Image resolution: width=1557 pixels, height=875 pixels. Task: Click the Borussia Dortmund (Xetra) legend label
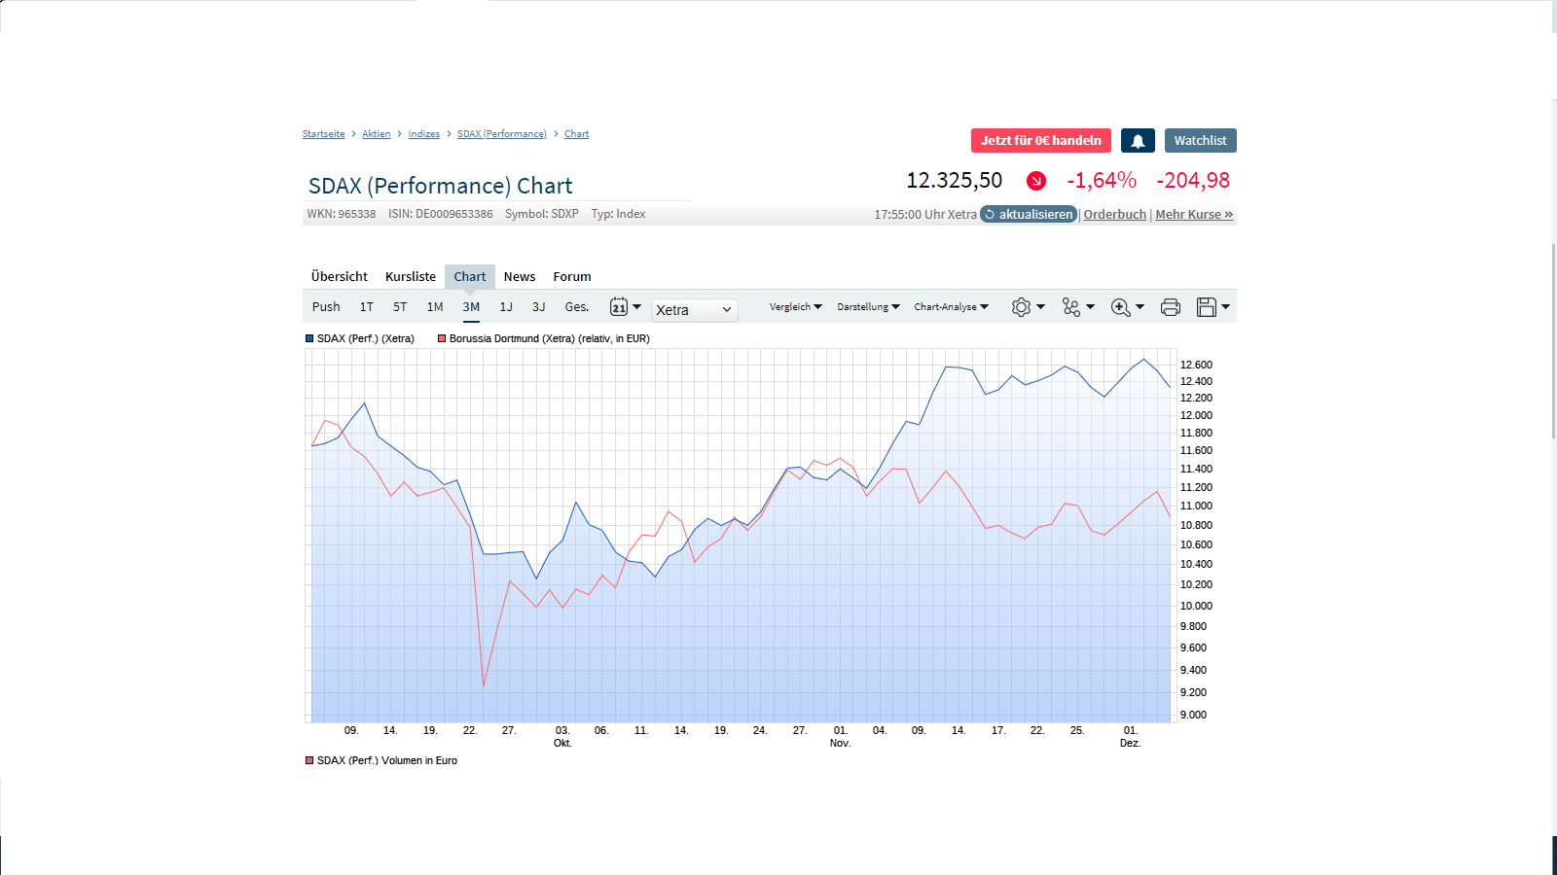click(550, 338)
